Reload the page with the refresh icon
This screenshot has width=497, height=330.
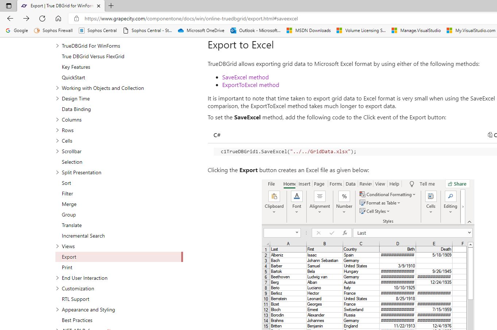(x=42, y=19)
